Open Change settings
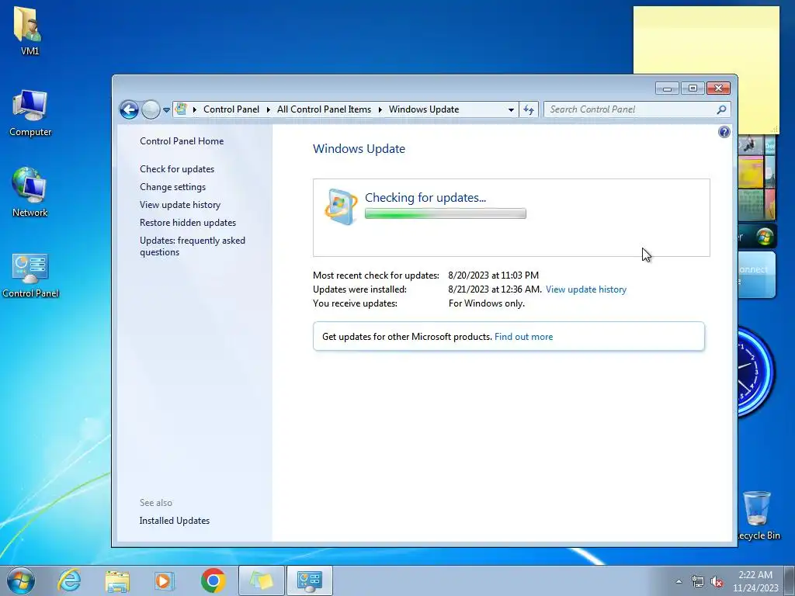The width and height of the screenshot is (795, 596). coord(173,187)
